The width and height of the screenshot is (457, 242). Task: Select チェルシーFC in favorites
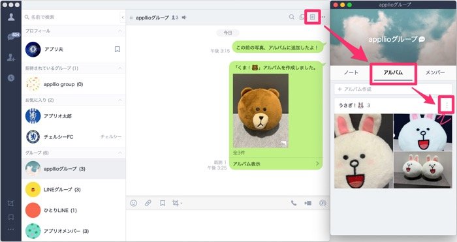coord(73,137)
